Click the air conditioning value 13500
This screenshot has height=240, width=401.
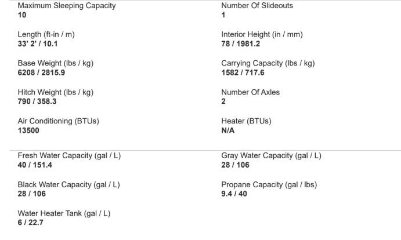pyautogui.click(x=28, y=130)
